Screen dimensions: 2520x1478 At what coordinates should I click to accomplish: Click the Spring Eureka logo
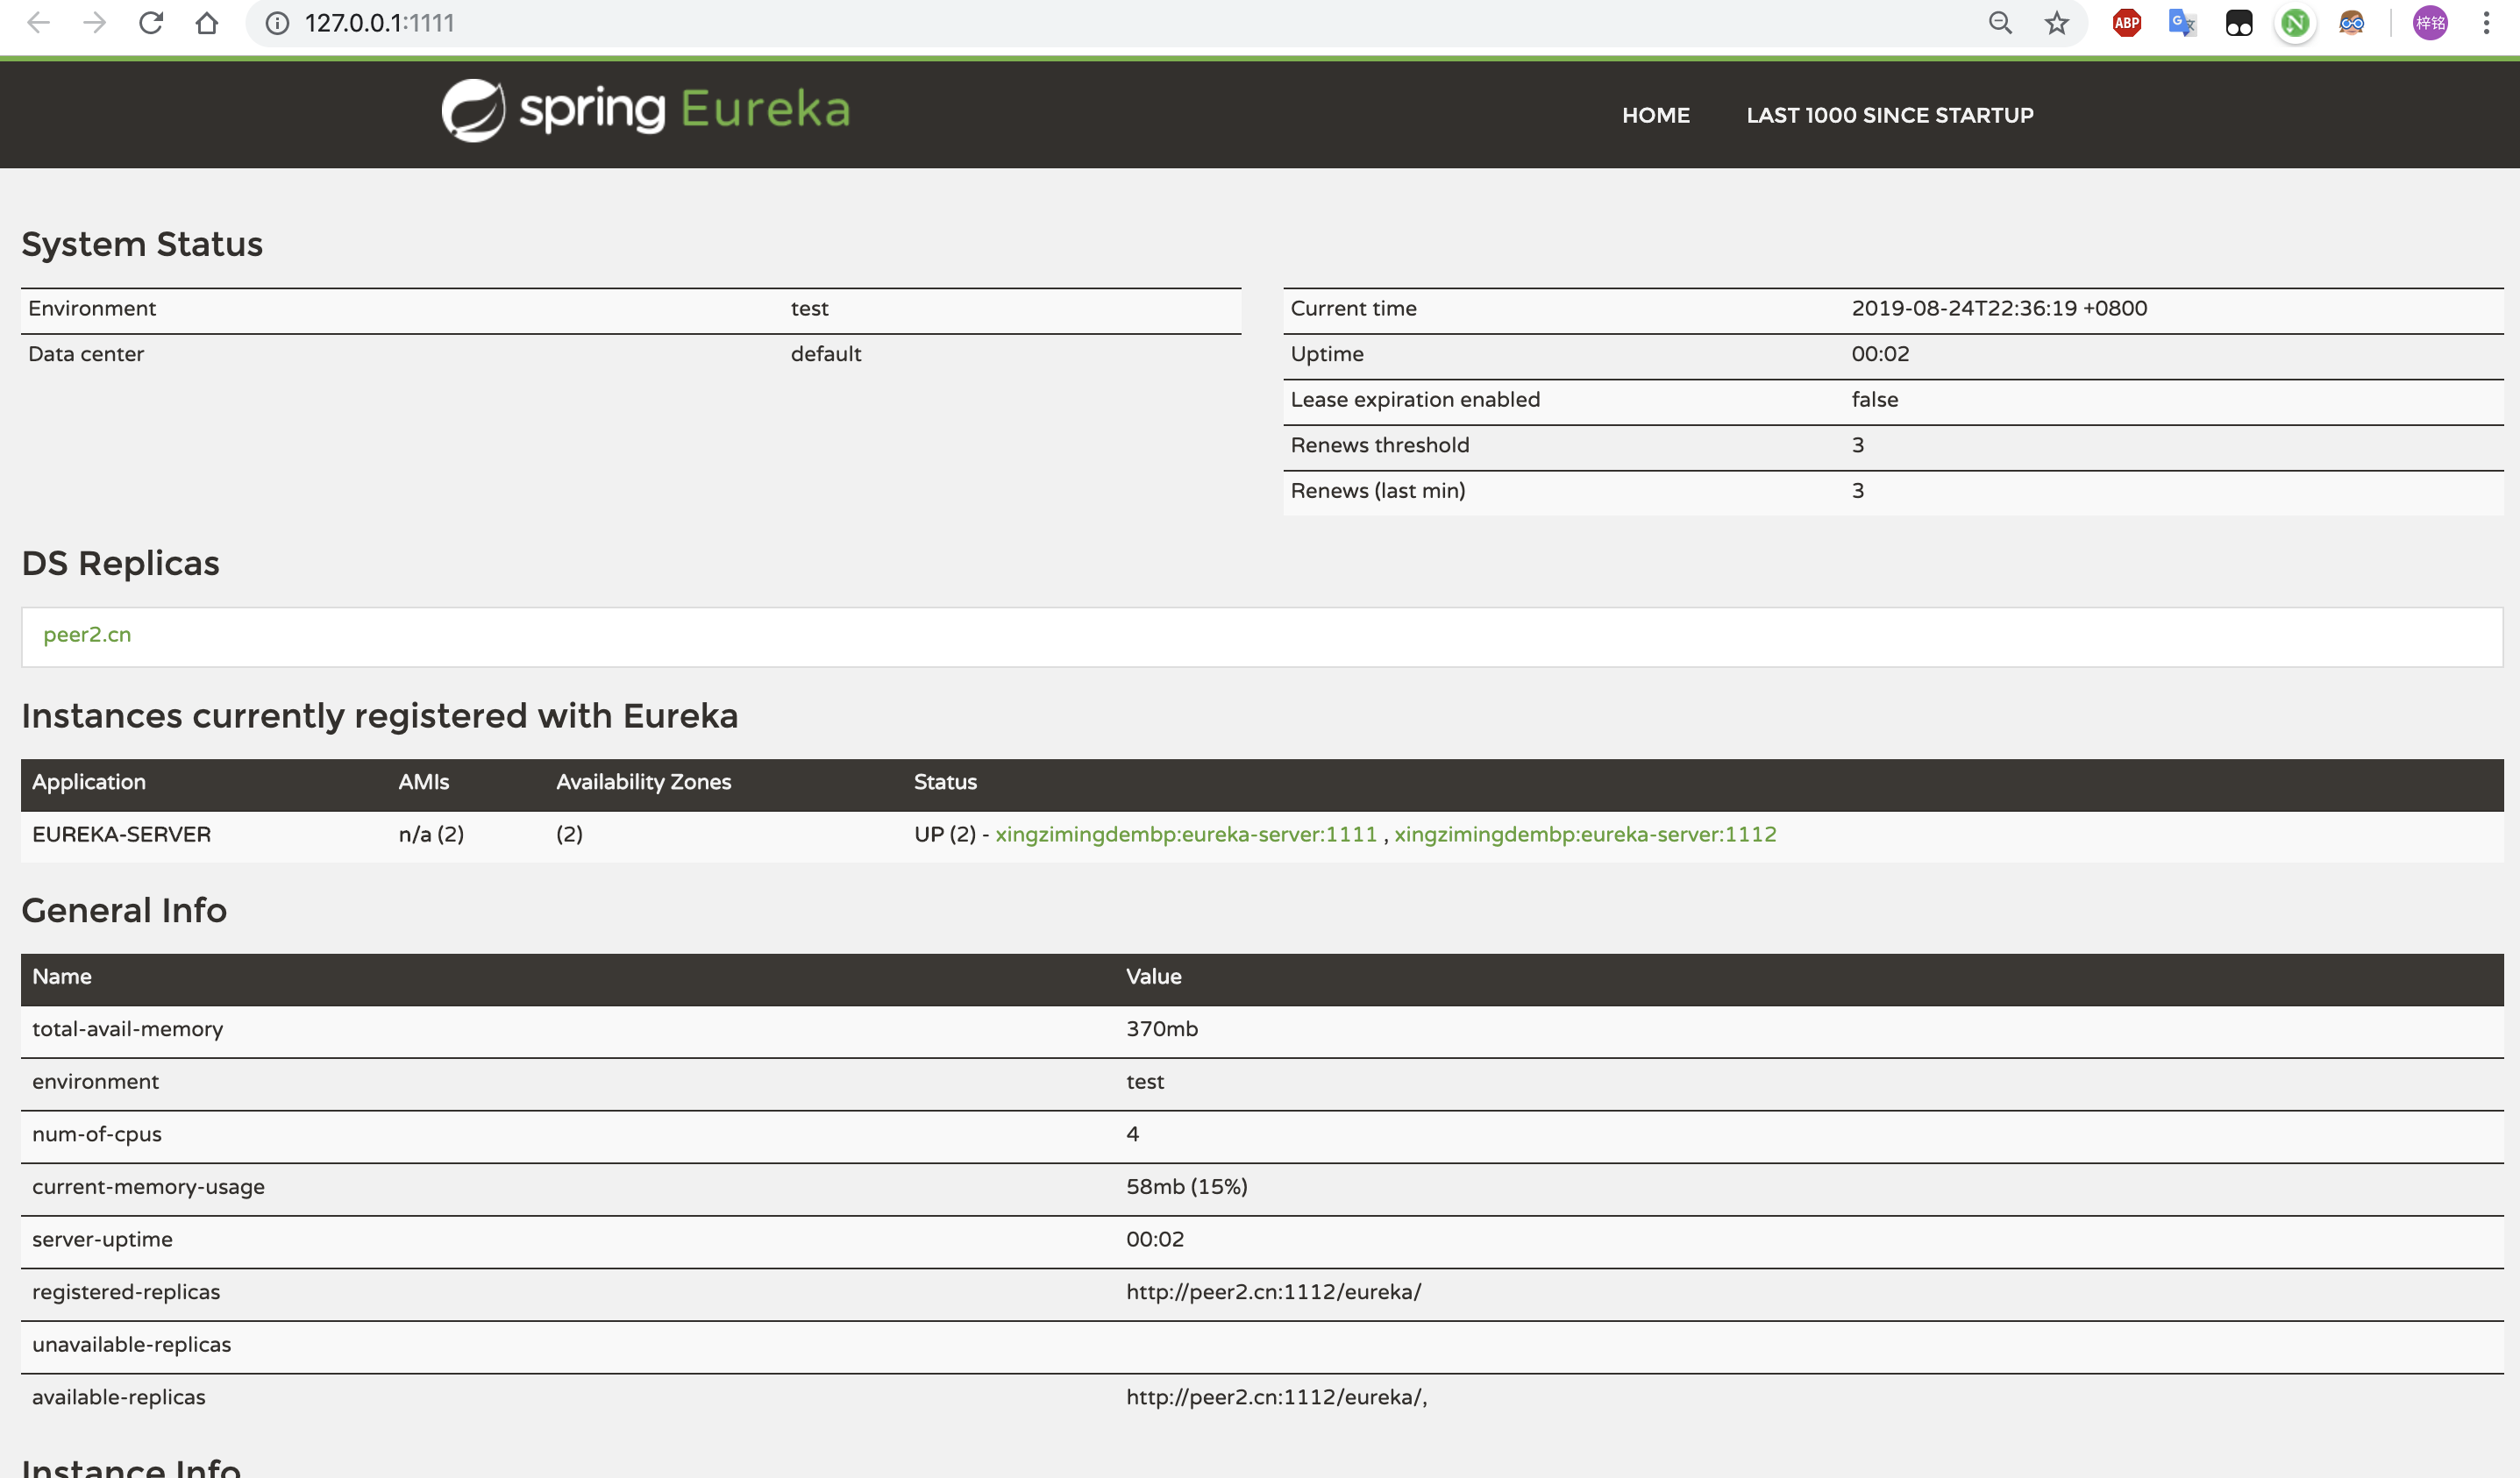(x=646, y=110)
